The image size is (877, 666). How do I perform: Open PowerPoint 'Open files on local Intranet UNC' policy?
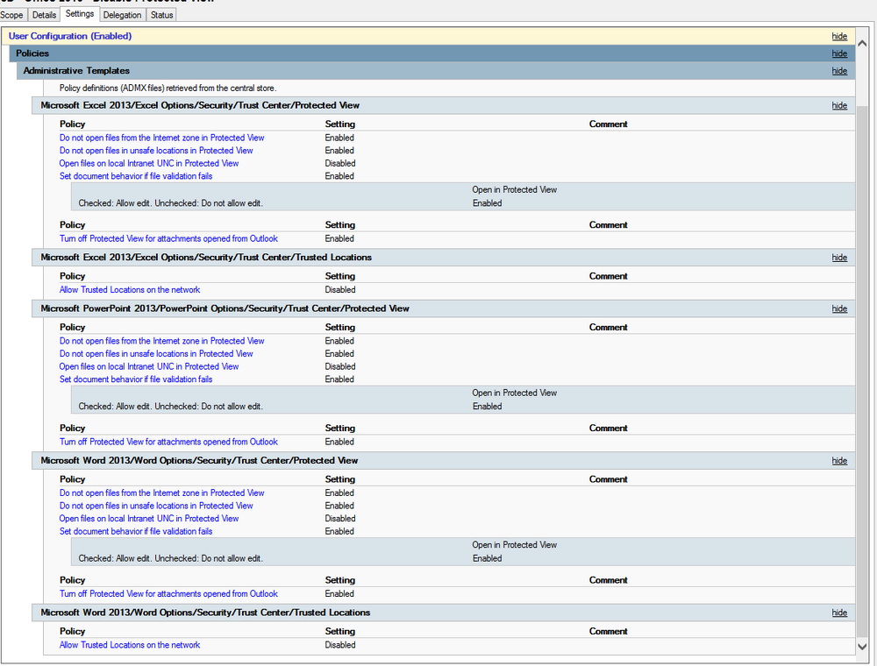tap(149, 366)
